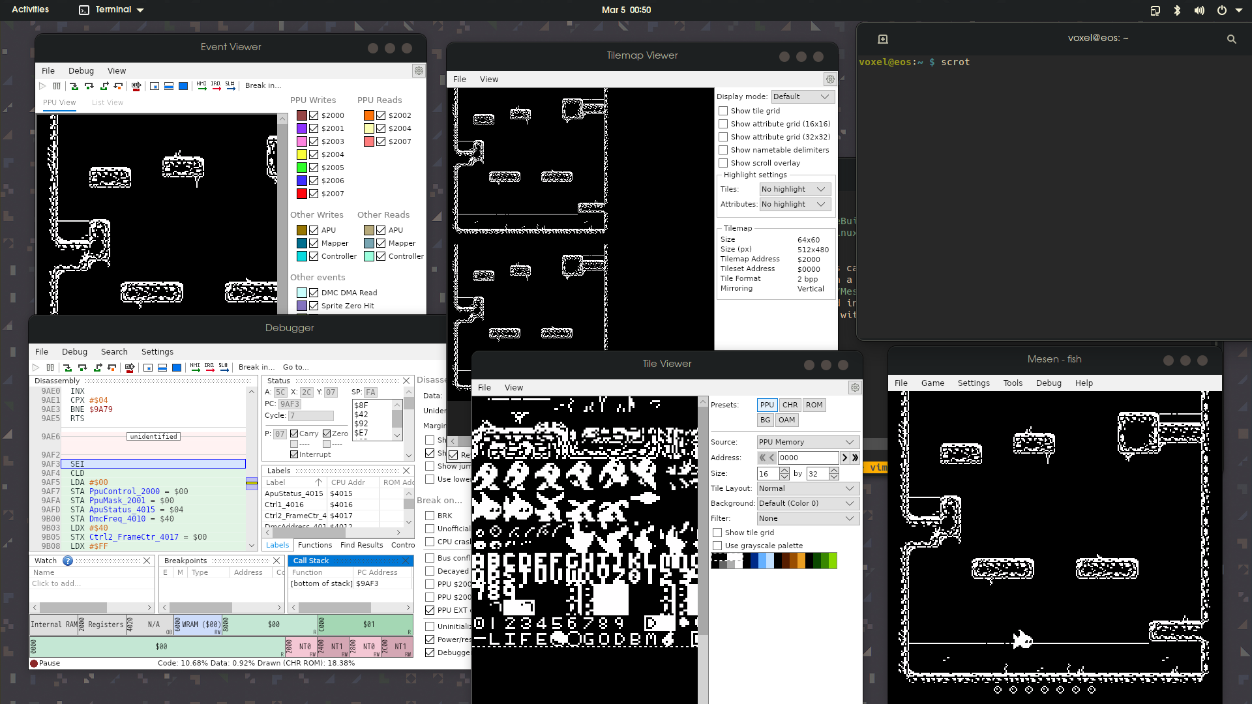The height and width of the screenshot is (704, 1252).
Task: Enable Show nametable delimiters
Action: [723, 150]
